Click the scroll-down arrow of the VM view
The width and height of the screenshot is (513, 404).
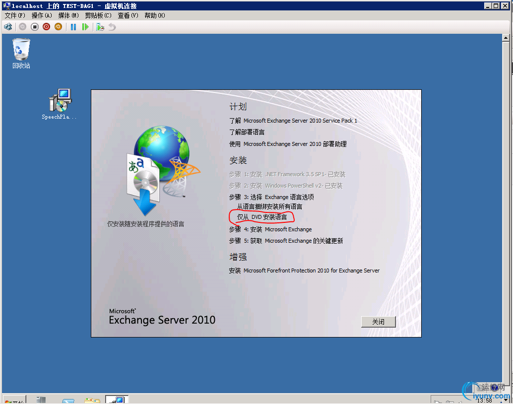[x=506, y=400]
